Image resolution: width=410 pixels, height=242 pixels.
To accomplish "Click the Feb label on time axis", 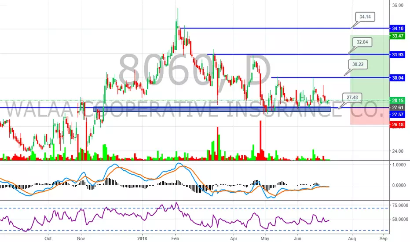I will click(x=175, y=238).
